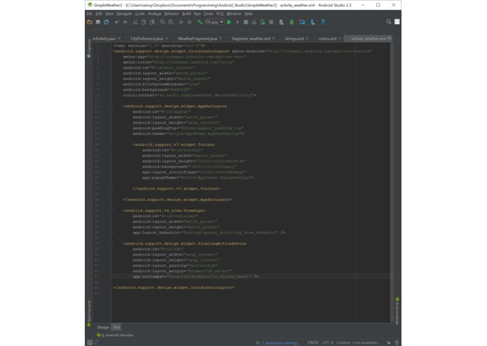Click the Copy toolbar icon
Screen dimensions: 487x346
pyautogui.click(x=144, y=22)
